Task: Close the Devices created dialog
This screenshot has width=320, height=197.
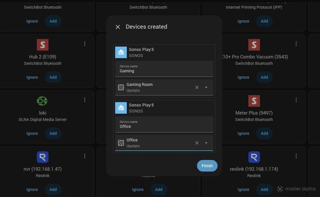Action: [117, 27]
